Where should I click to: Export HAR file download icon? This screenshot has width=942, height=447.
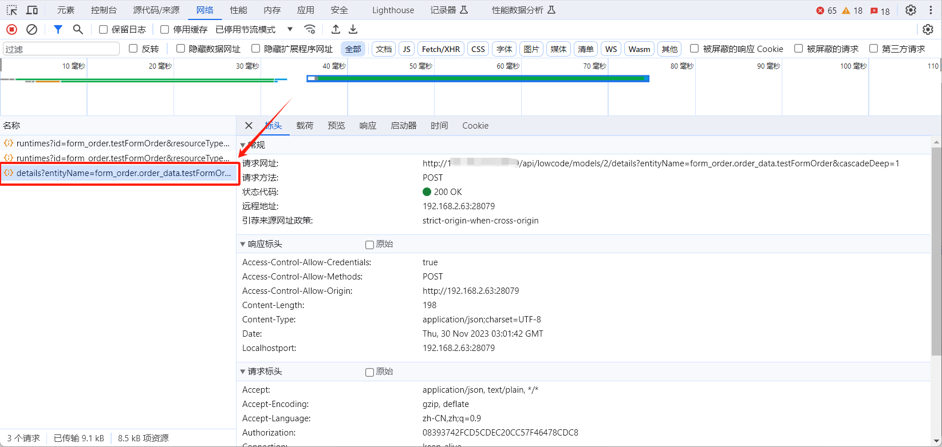coord(353,29)
